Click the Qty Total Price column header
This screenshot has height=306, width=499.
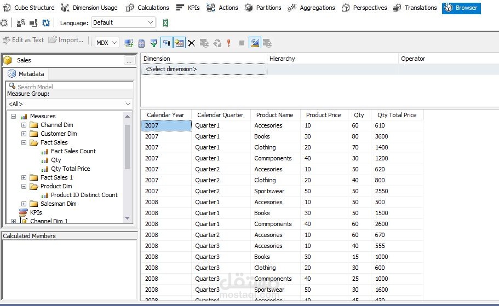(x=397, y=115)
